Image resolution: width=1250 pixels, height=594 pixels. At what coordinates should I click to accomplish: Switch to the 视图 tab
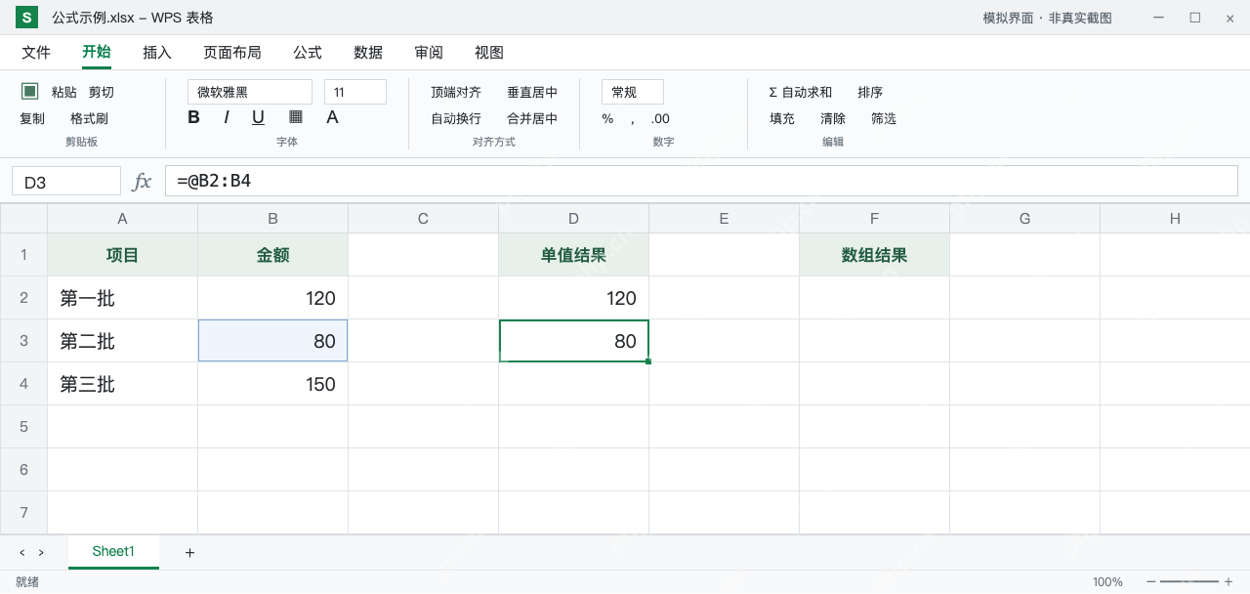pos(489,53)
